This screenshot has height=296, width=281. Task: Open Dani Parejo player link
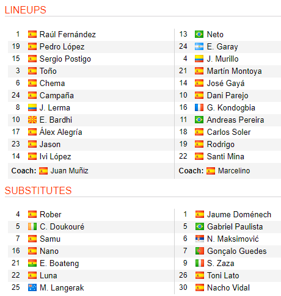click(227, 95)
